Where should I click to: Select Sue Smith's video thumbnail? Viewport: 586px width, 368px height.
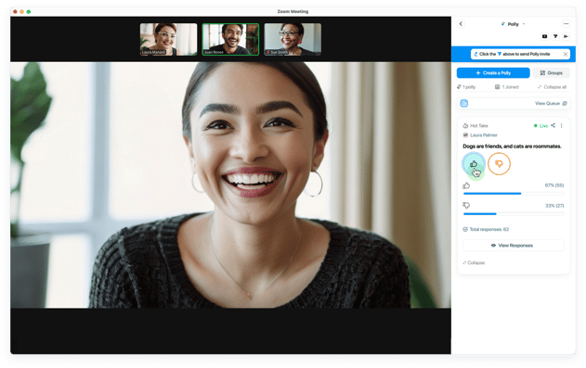(293, 40)
